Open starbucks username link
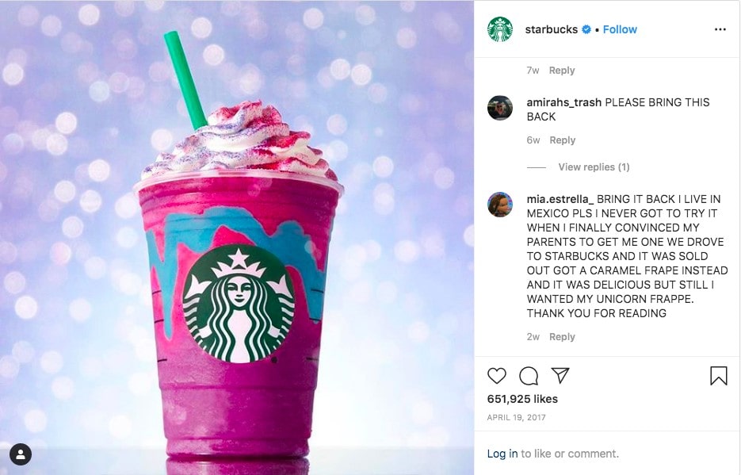Viewport: 741px width, 475px height. coord(551,29)
